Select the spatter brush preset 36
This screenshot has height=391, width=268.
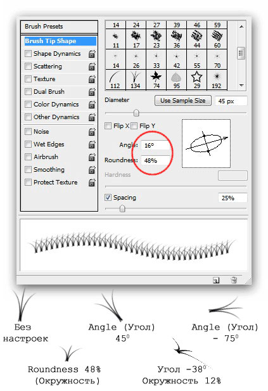(x=177, y=39)
